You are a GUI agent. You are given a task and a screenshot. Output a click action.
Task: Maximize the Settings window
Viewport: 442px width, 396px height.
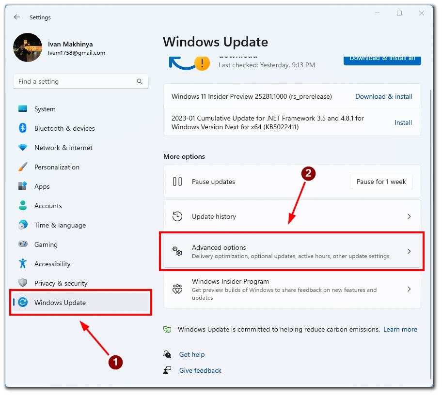(399, 13)
